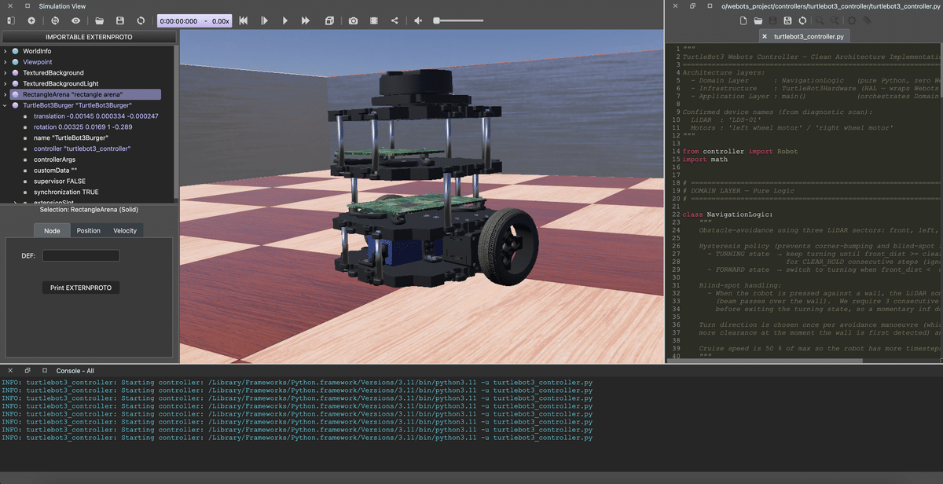Save file as in text editor toolbar

[788, 20]
